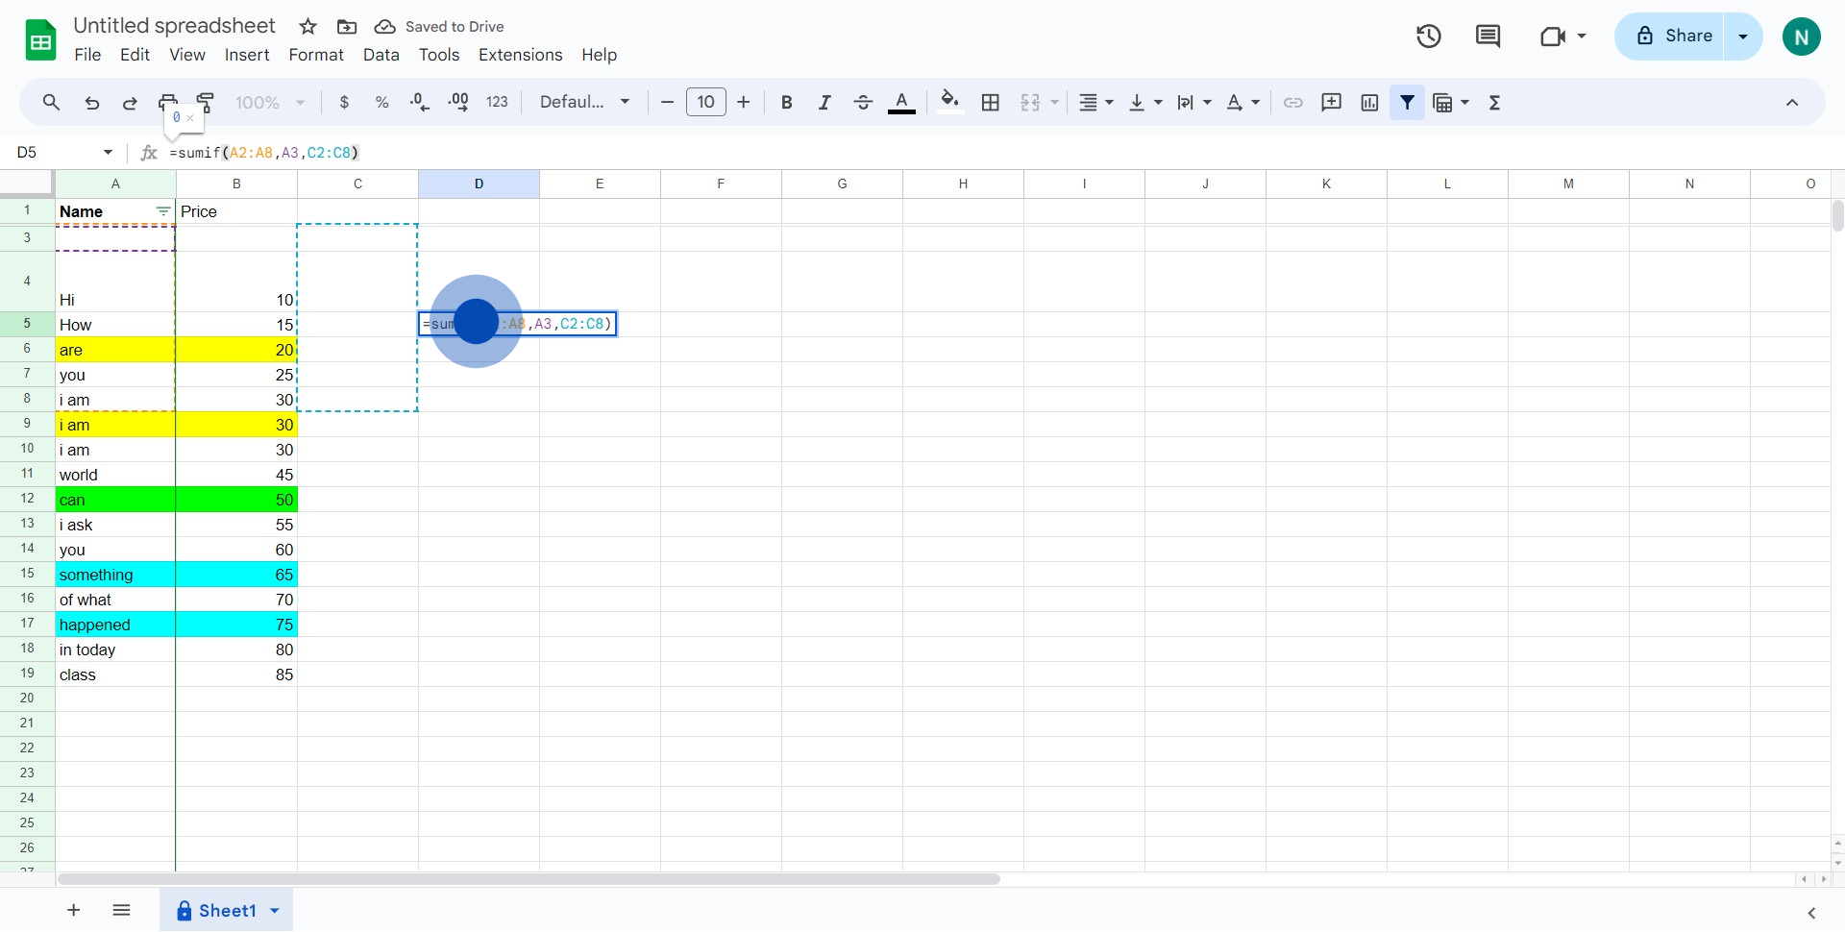Image resolution: width=1845 pixels, height=932 pixels.
Task: Open the Default font dropdown
Action: point(584,102)
